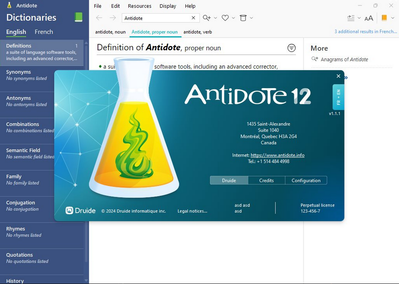The width and height of the screenshot is (399, 284).
Task: Open the Edit menu
Action: pos(115,6)
